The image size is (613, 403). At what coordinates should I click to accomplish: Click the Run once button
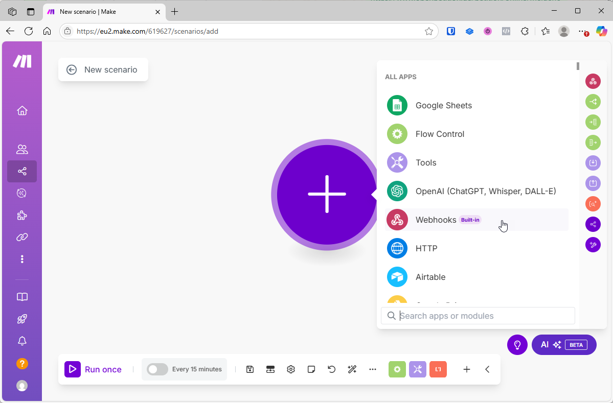point(94,369)
